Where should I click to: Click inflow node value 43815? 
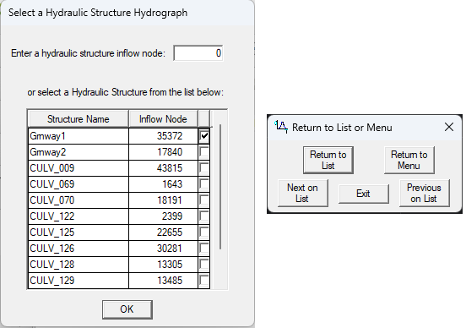pyautogui.click(x=163, y=168)
